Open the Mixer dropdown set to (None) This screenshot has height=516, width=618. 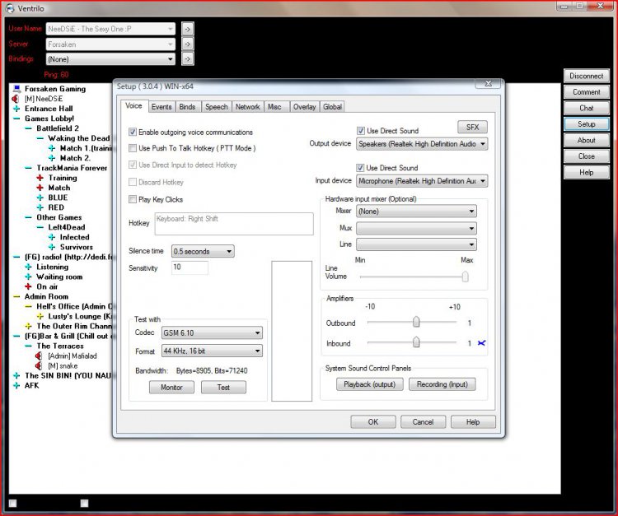(x=416, y=212)
